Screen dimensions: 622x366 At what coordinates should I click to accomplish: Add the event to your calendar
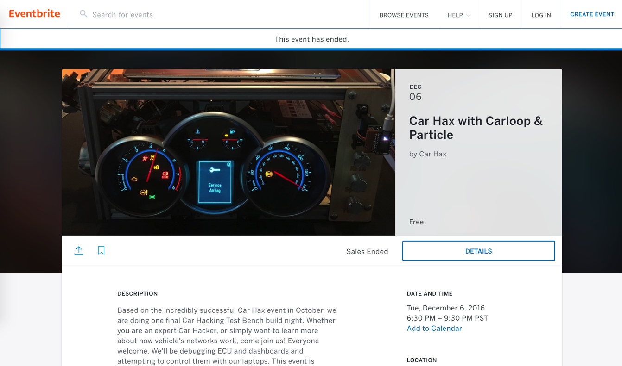click(x=434, y=328)
